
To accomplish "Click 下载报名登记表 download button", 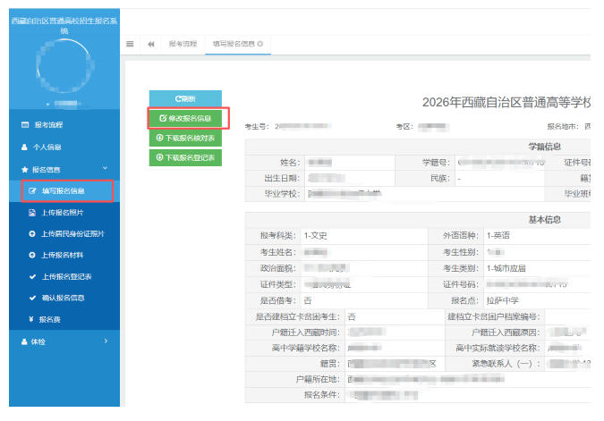I will [185, 157].
